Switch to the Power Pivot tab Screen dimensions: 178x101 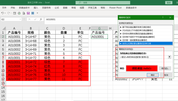point(115,8)
